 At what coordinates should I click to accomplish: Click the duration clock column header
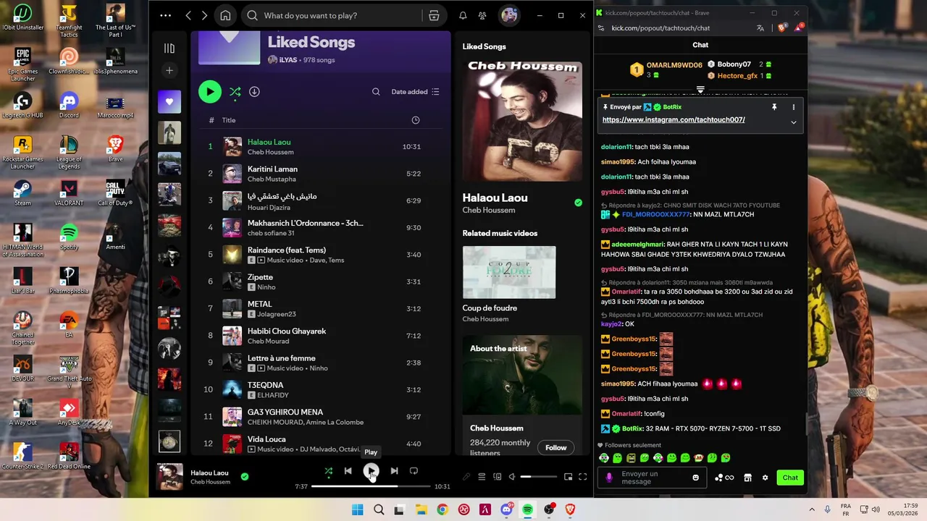416,120
